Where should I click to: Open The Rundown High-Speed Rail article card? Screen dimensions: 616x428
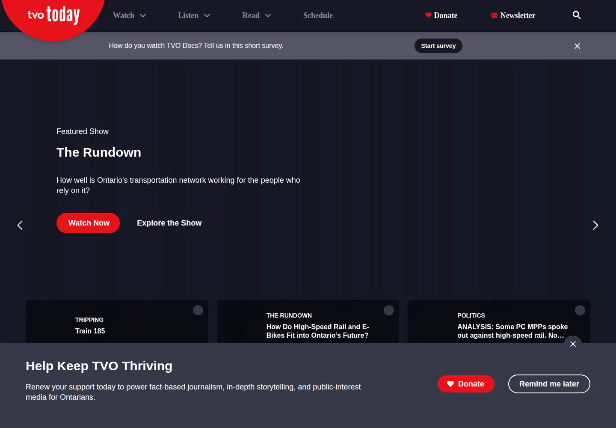click(x=308, y=322)
